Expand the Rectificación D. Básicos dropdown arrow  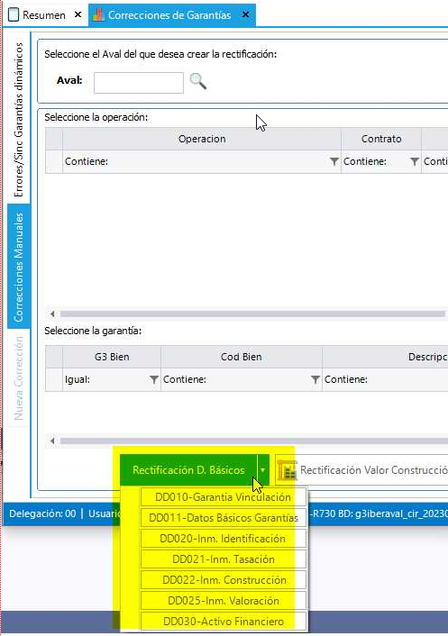(263, 470)
